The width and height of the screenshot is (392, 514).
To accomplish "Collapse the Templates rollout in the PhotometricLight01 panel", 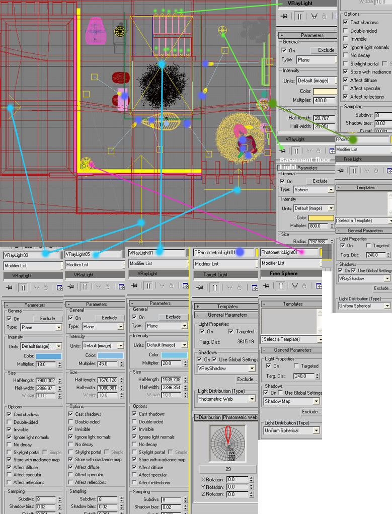I will [291, 304].
